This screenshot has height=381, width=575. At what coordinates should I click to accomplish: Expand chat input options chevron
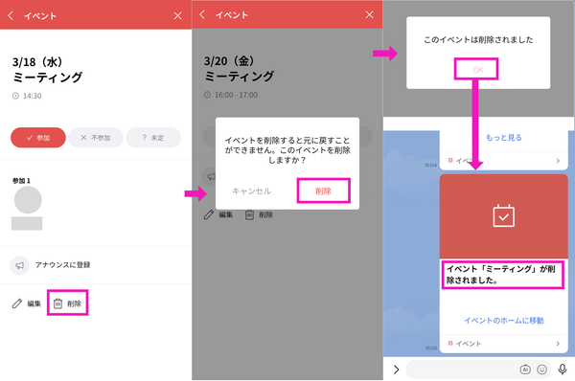[396, 370]
